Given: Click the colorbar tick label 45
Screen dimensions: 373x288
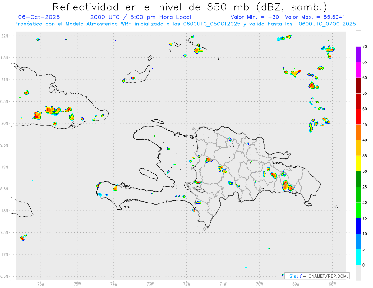Looking at the screenshot, I should [365, 125].
